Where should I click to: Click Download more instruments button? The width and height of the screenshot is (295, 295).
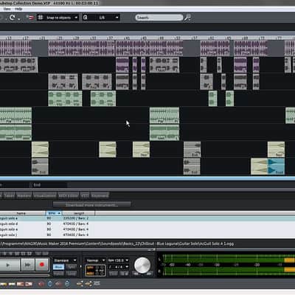pos(91,204)
